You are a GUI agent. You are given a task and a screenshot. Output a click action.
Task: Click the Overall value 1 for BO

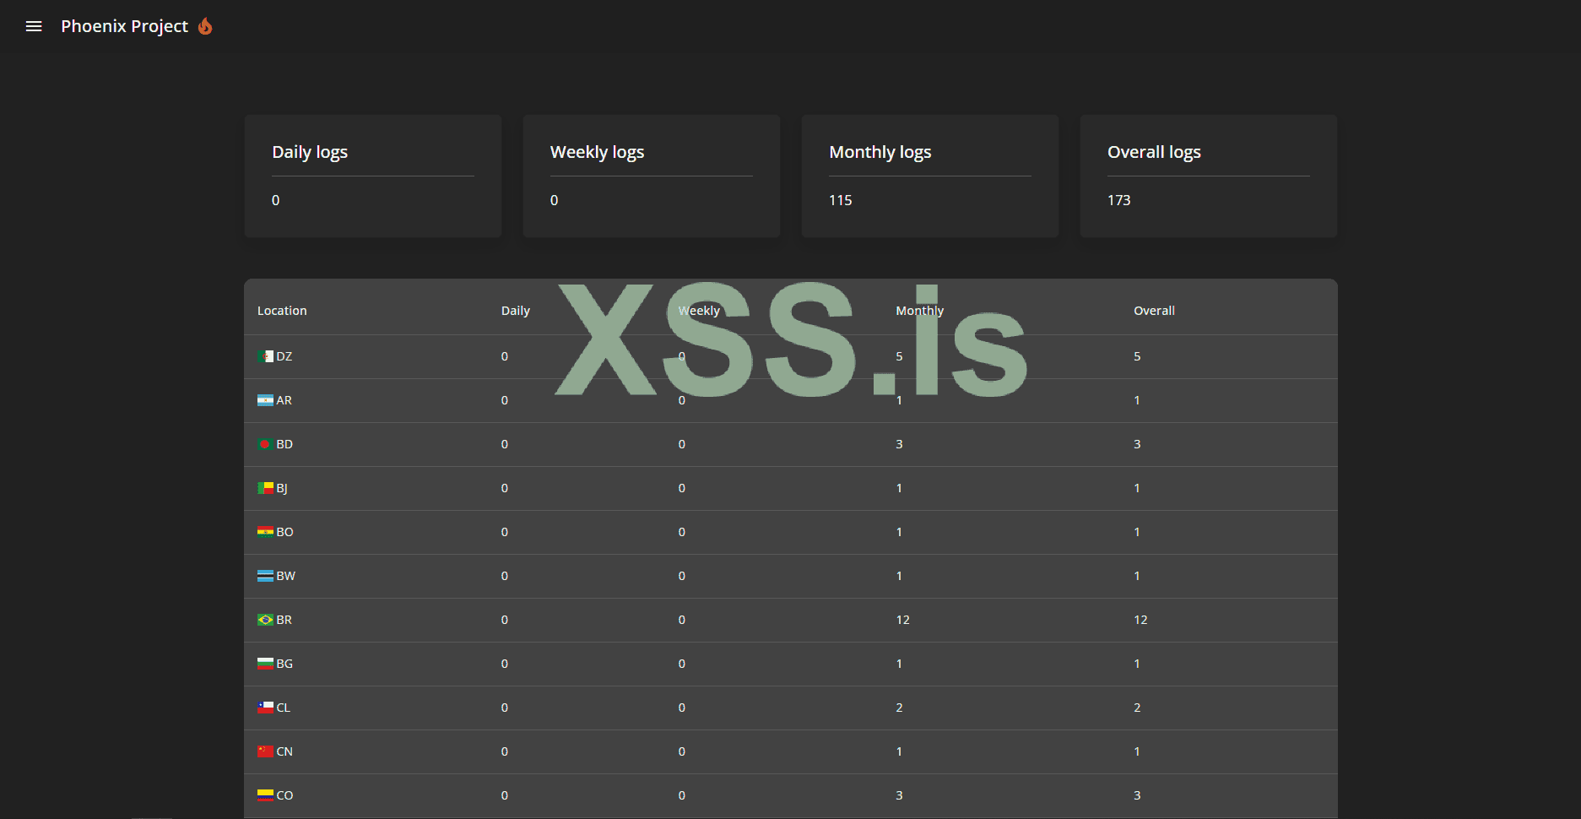click(x=1137, y=532)
